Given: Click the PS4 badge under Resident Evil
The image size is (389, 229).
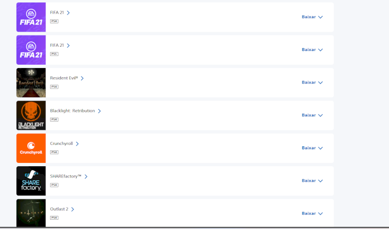Looking at the screenshot, I should (54, 87).
